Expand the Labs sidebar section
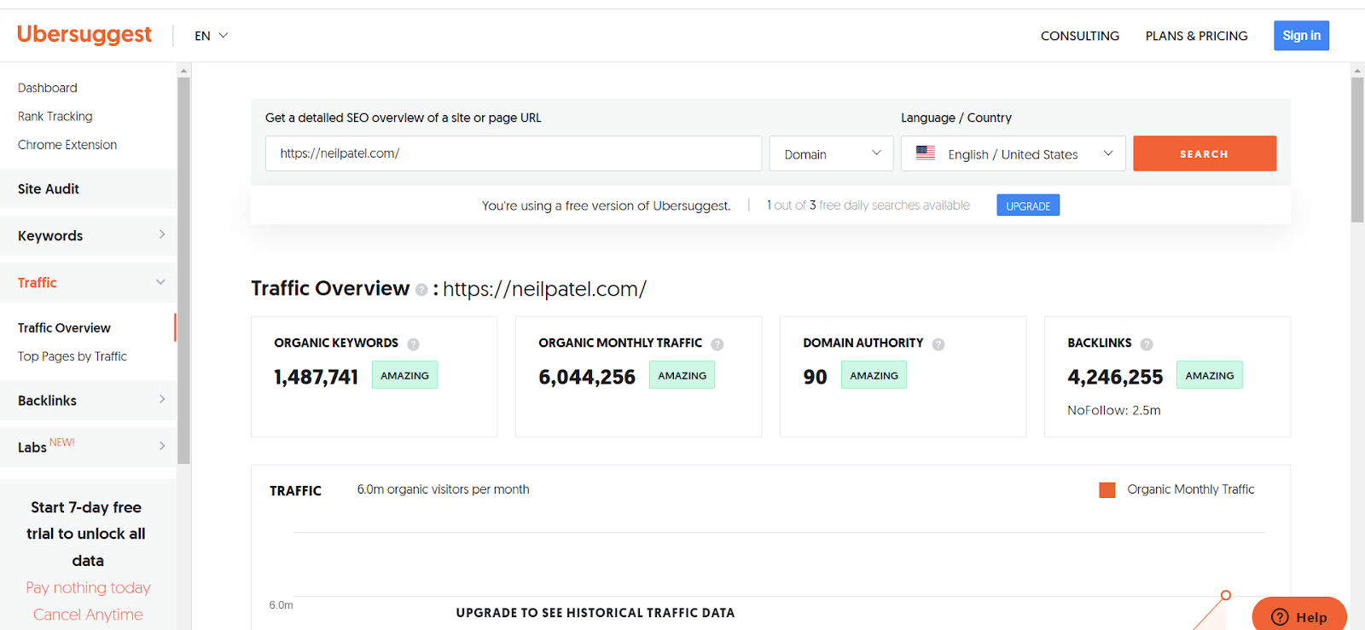Viewport: 1365px width, 630px height. 89,447
